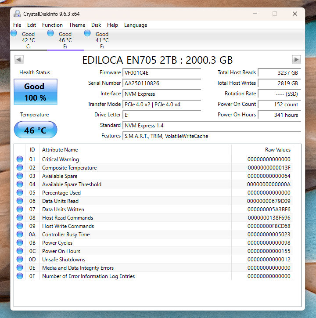The image size is (316, 318).
Task: Click raw value 0000000679D09
Action: point(269,201)
